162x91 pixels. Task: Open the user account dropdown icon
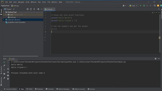tap(124, 6)
